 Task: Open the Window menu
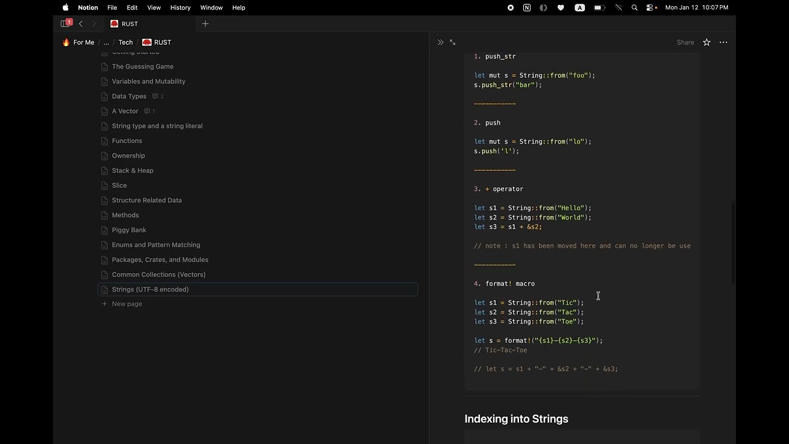[x=211, y=7]
